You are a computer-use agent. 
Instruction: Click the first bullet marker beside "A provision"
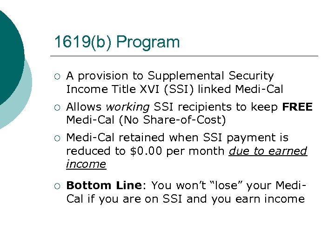(x=56, y=77)
